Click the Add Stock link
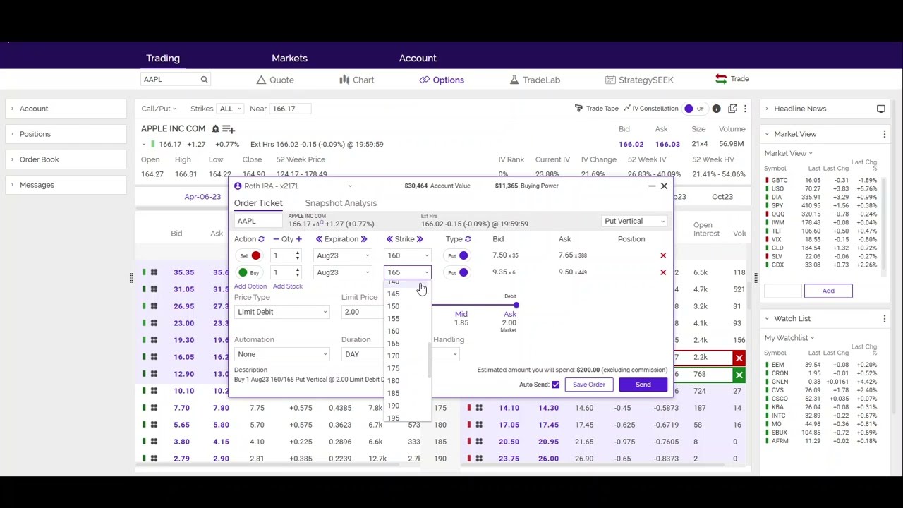This screenshot has height=508, width=903. 287,286
